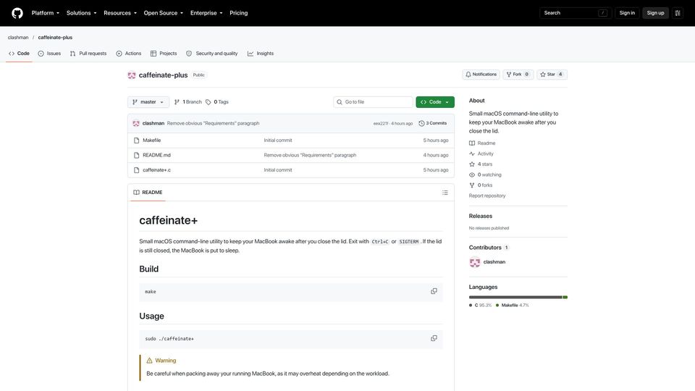
Task: Open Initial commit message for Makefile
Action: (x=278, y=140)
